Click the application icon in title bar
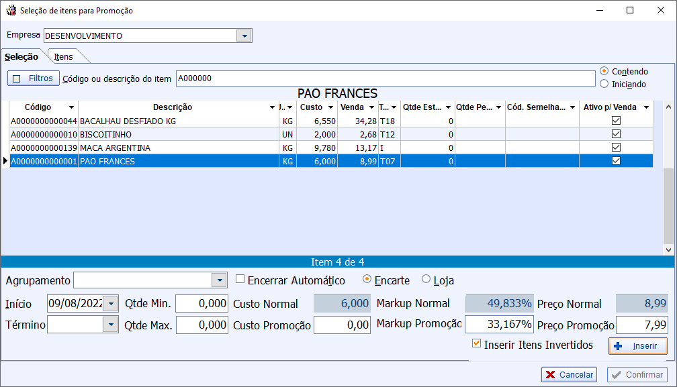The height and width of the screenshot is (387, 677). coord(11,11)
